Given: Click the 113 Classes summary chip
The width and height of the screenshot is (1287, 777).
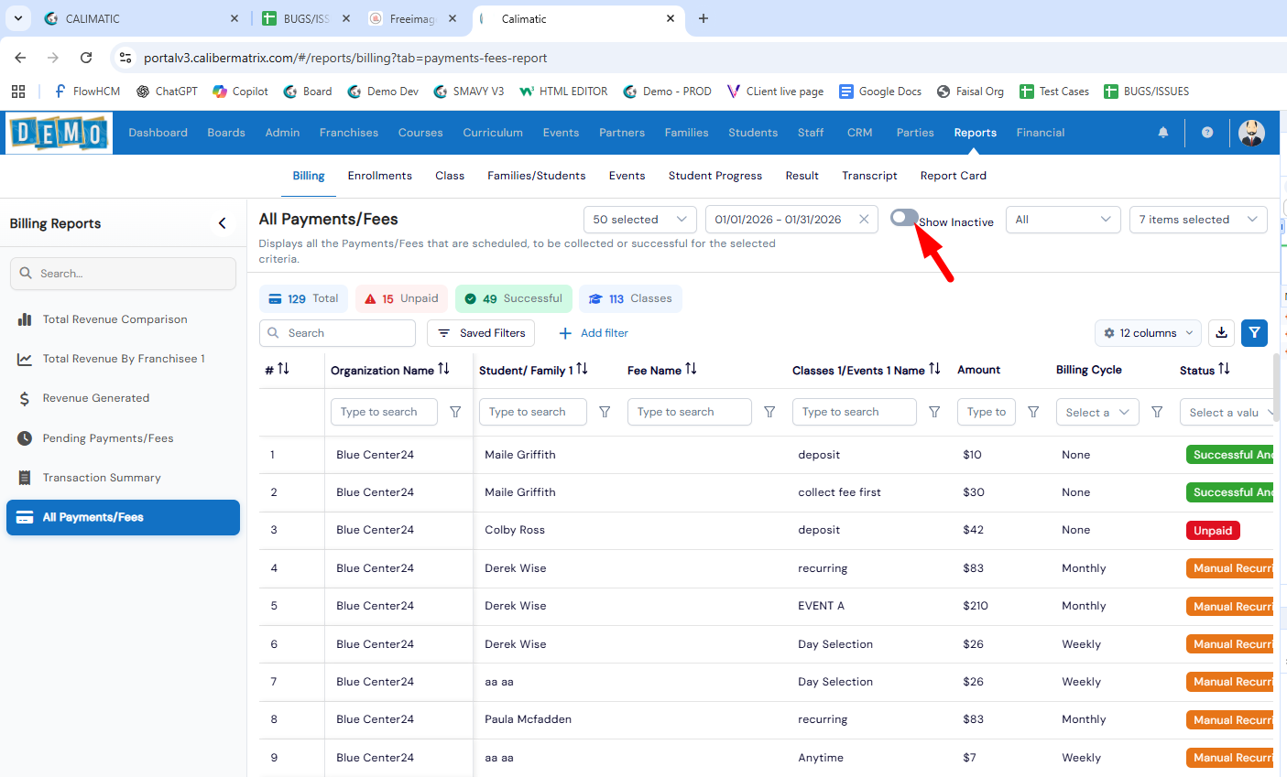Looking at the screenshot, I should click(x=630, y=298).
